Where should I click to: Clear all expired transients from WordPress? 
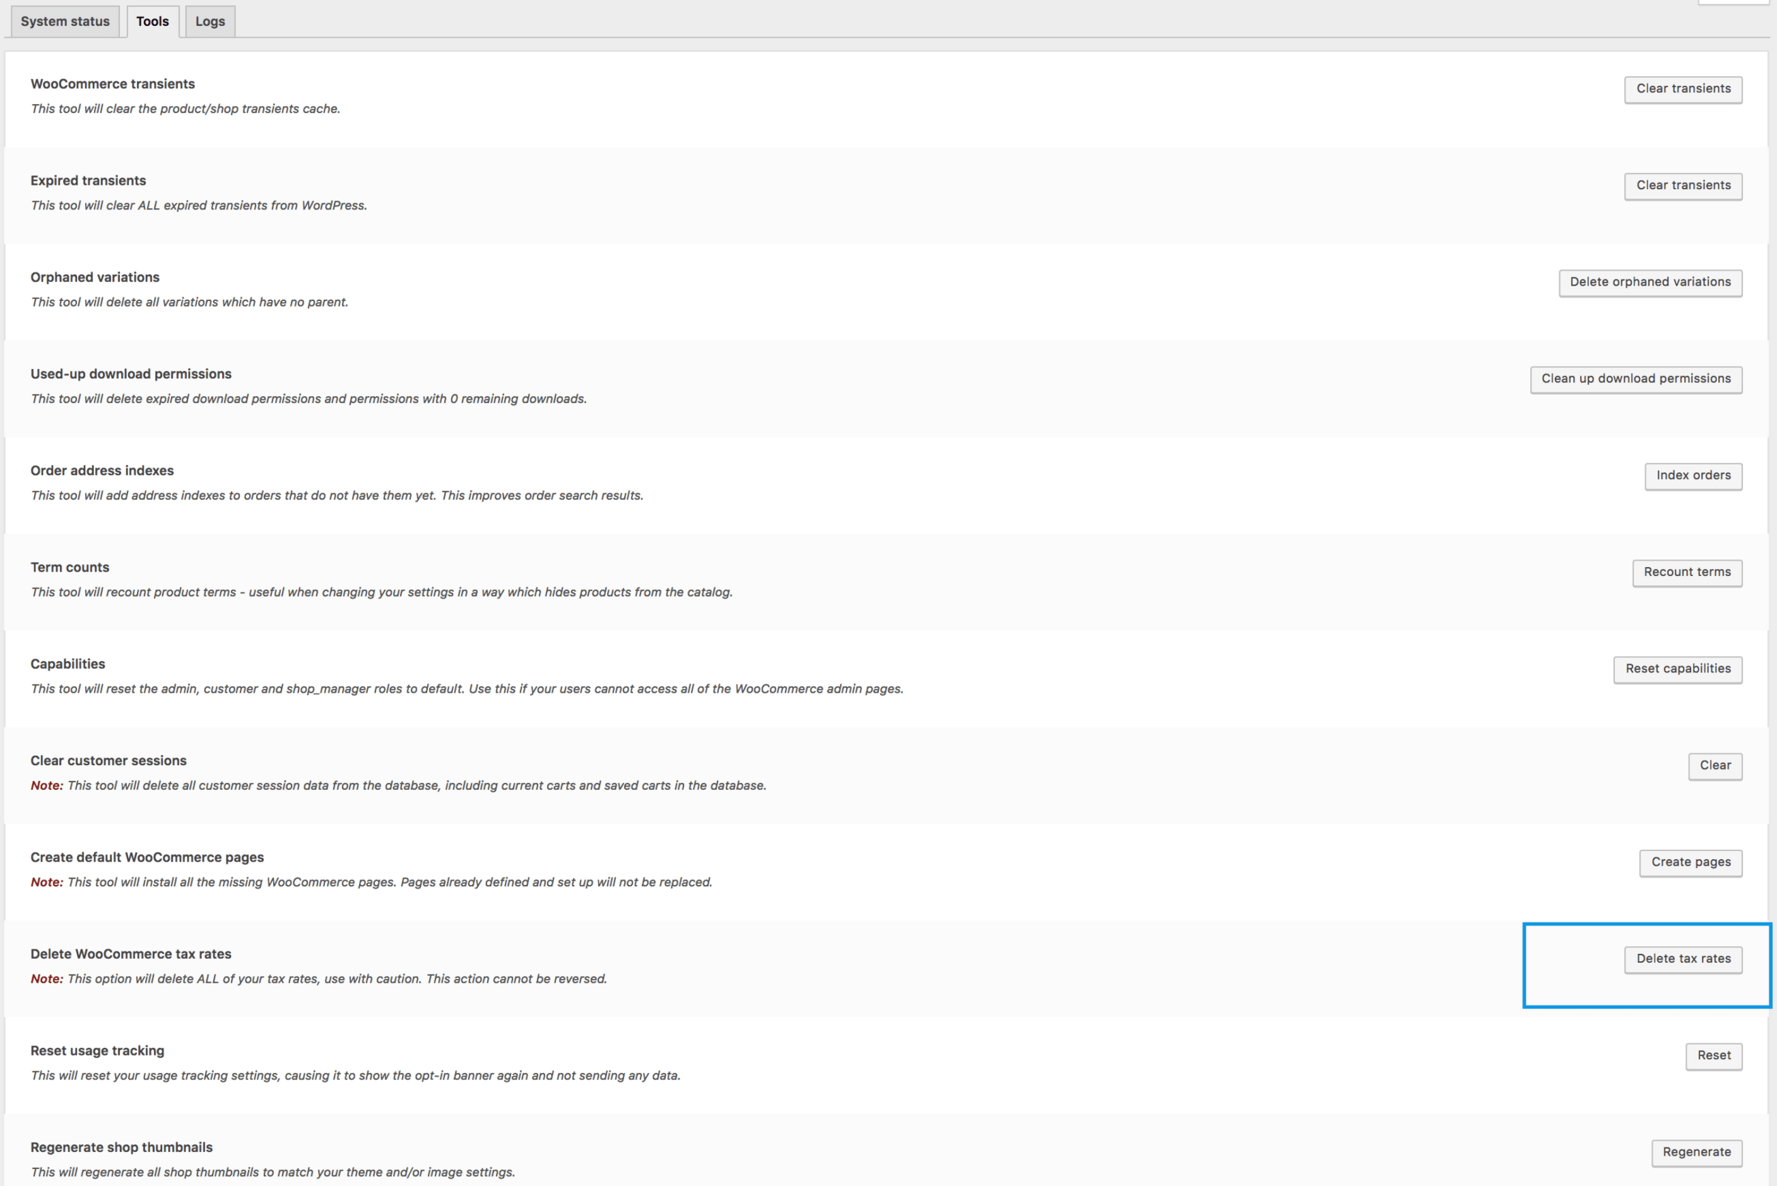(1682, 185)
